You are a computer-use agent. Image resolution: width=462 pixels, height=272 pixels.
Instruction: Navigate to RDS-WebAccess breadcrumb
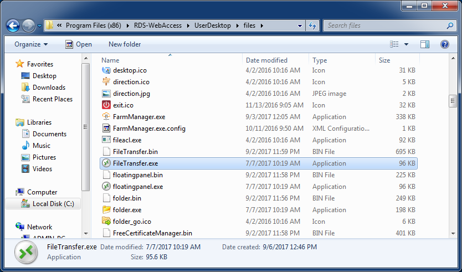click(x=158, y=25)
